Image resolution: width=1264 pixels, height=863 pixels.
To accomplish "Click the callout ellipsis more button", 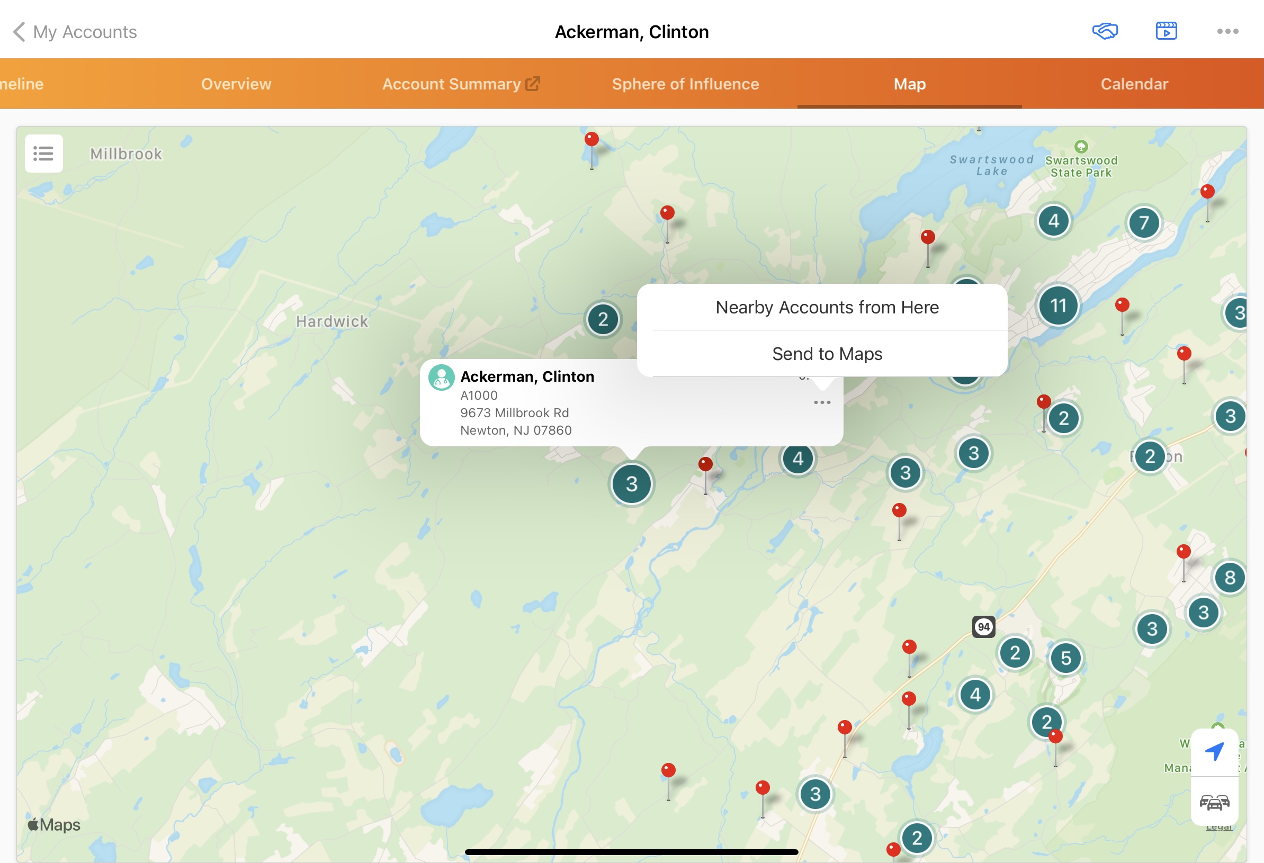I will pyautogui.click(x=822, y=402).
